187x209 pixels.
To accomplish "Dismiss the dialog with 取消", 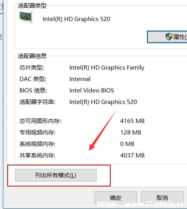I will click(162, 198).
